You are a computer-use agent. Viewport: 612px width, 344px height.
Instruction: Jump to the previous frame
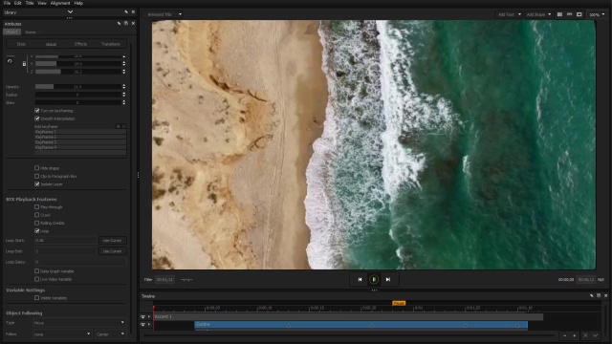(x=360, y=279)
